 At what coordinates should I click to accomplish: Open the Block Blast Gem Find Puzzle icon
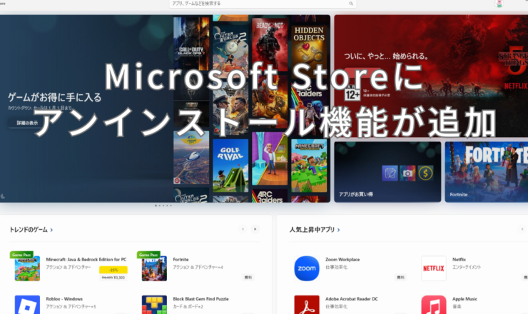154,305
